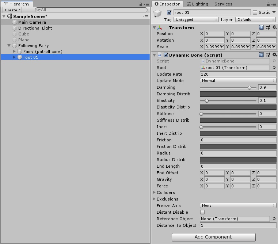Expand the root 01 hierarchy node
The image size is (278, 244).
point(14,57)
